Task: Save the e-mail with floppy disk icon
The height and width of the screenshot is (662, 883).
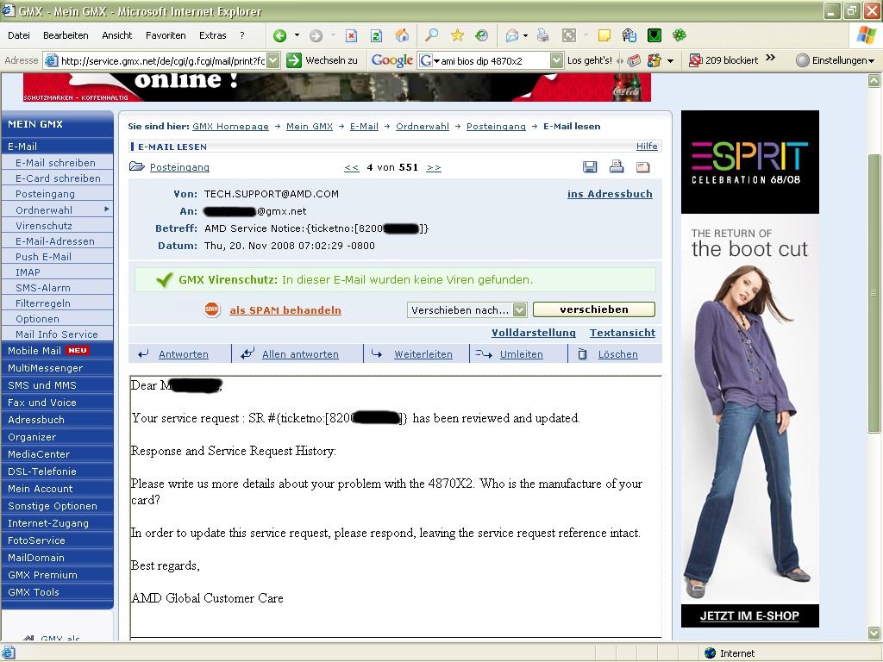Action: 590,166
